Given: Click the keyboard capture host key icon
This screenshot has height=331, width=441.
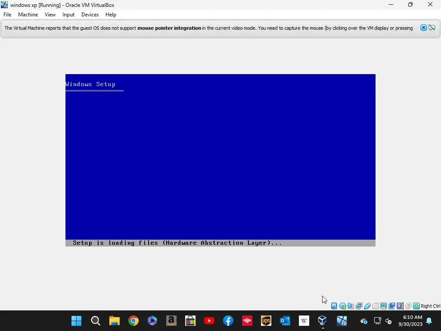Looking at the screenshot, I should coord(416,306).
